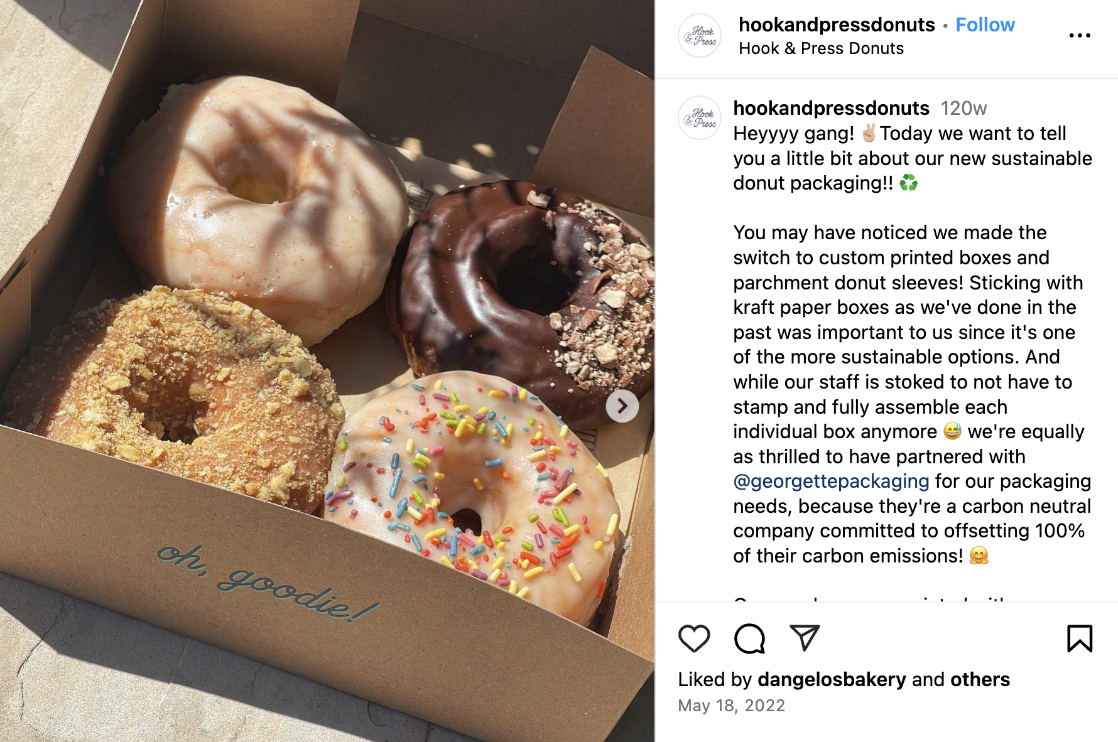Open caption author profile avatar
Viewport: 1118px width, 742px height.
click(700, 117)
